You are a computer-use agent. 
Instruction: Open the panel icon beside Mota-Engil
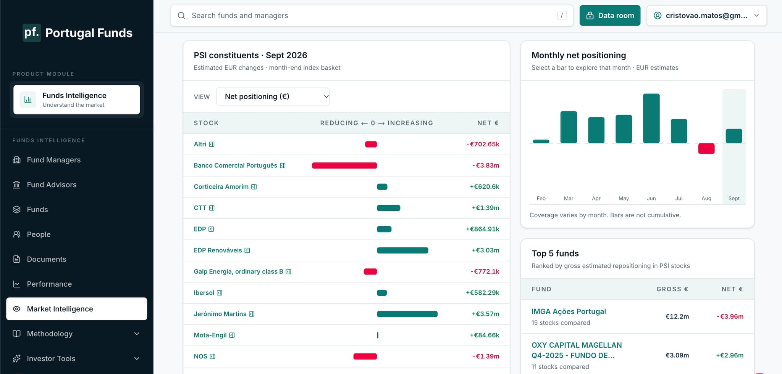coord(232,335)
